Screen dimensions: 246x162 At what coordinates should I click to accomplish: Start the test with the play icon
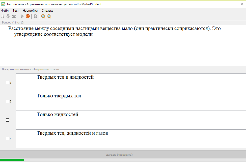(22, 16)
